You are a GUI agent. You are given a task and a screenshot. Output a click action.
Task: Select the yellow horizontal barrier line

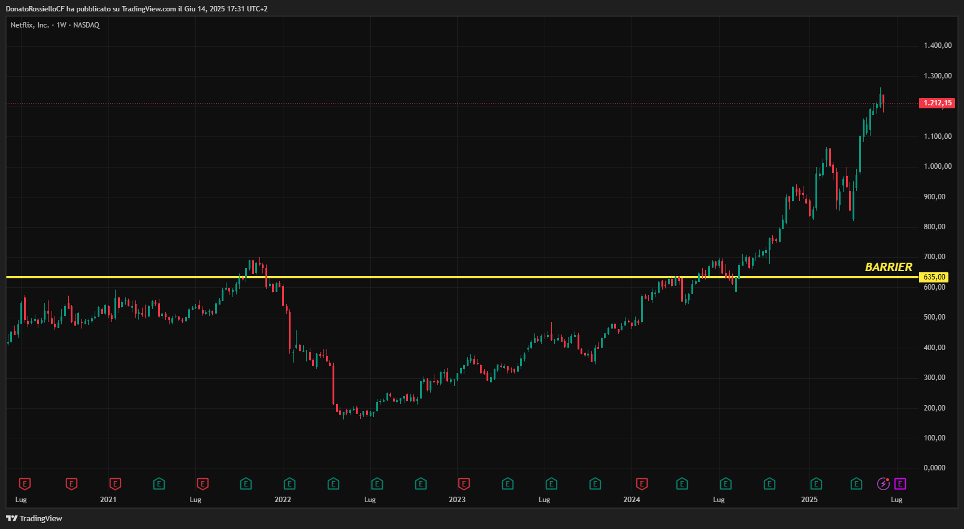(461, 277)
